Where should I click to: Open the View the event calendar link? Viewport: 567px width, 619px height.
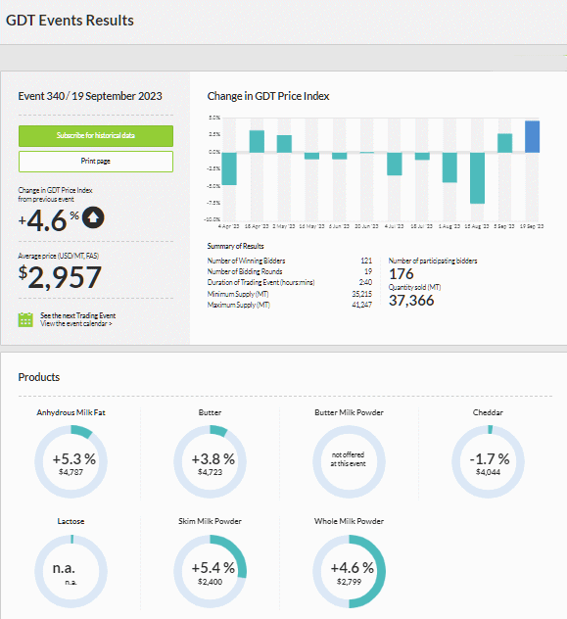[x=76, y=324]
